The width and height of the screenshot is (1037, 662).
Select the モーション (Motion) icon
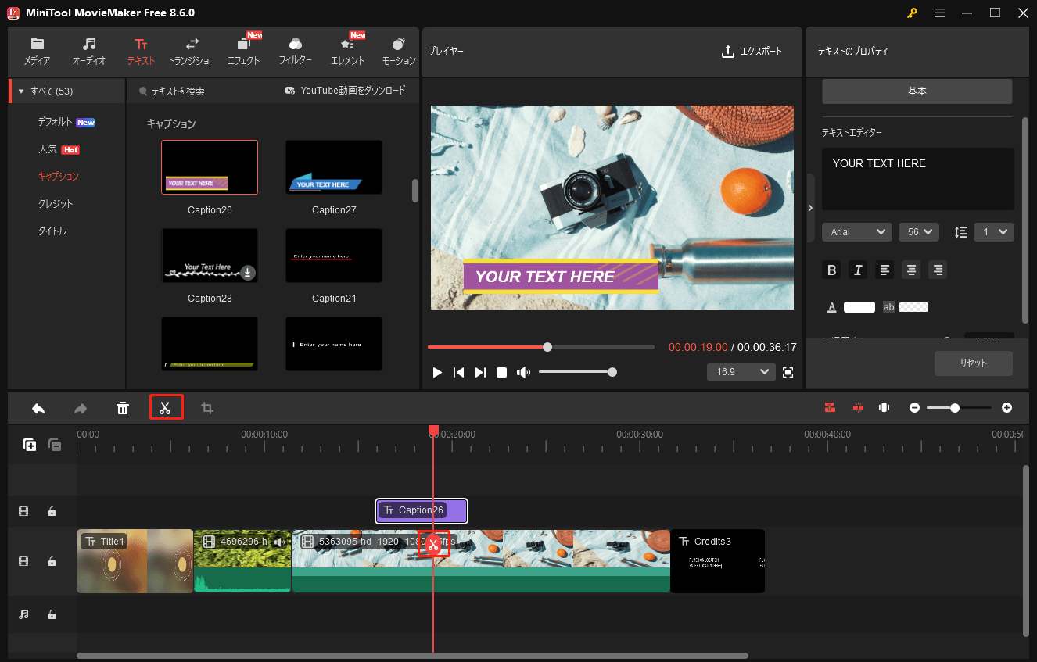(398, 51)
